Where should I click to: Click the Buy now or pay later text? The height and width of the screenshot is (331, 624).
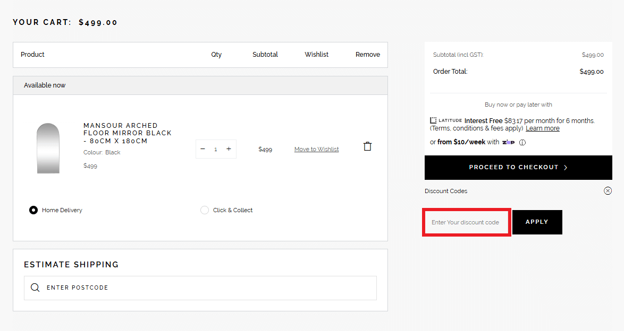click(518, 104)
